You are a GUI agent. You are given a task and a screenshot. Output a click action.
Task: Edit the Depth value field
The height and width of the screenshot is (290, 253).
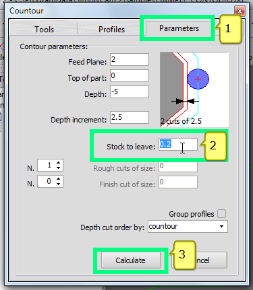130,92
